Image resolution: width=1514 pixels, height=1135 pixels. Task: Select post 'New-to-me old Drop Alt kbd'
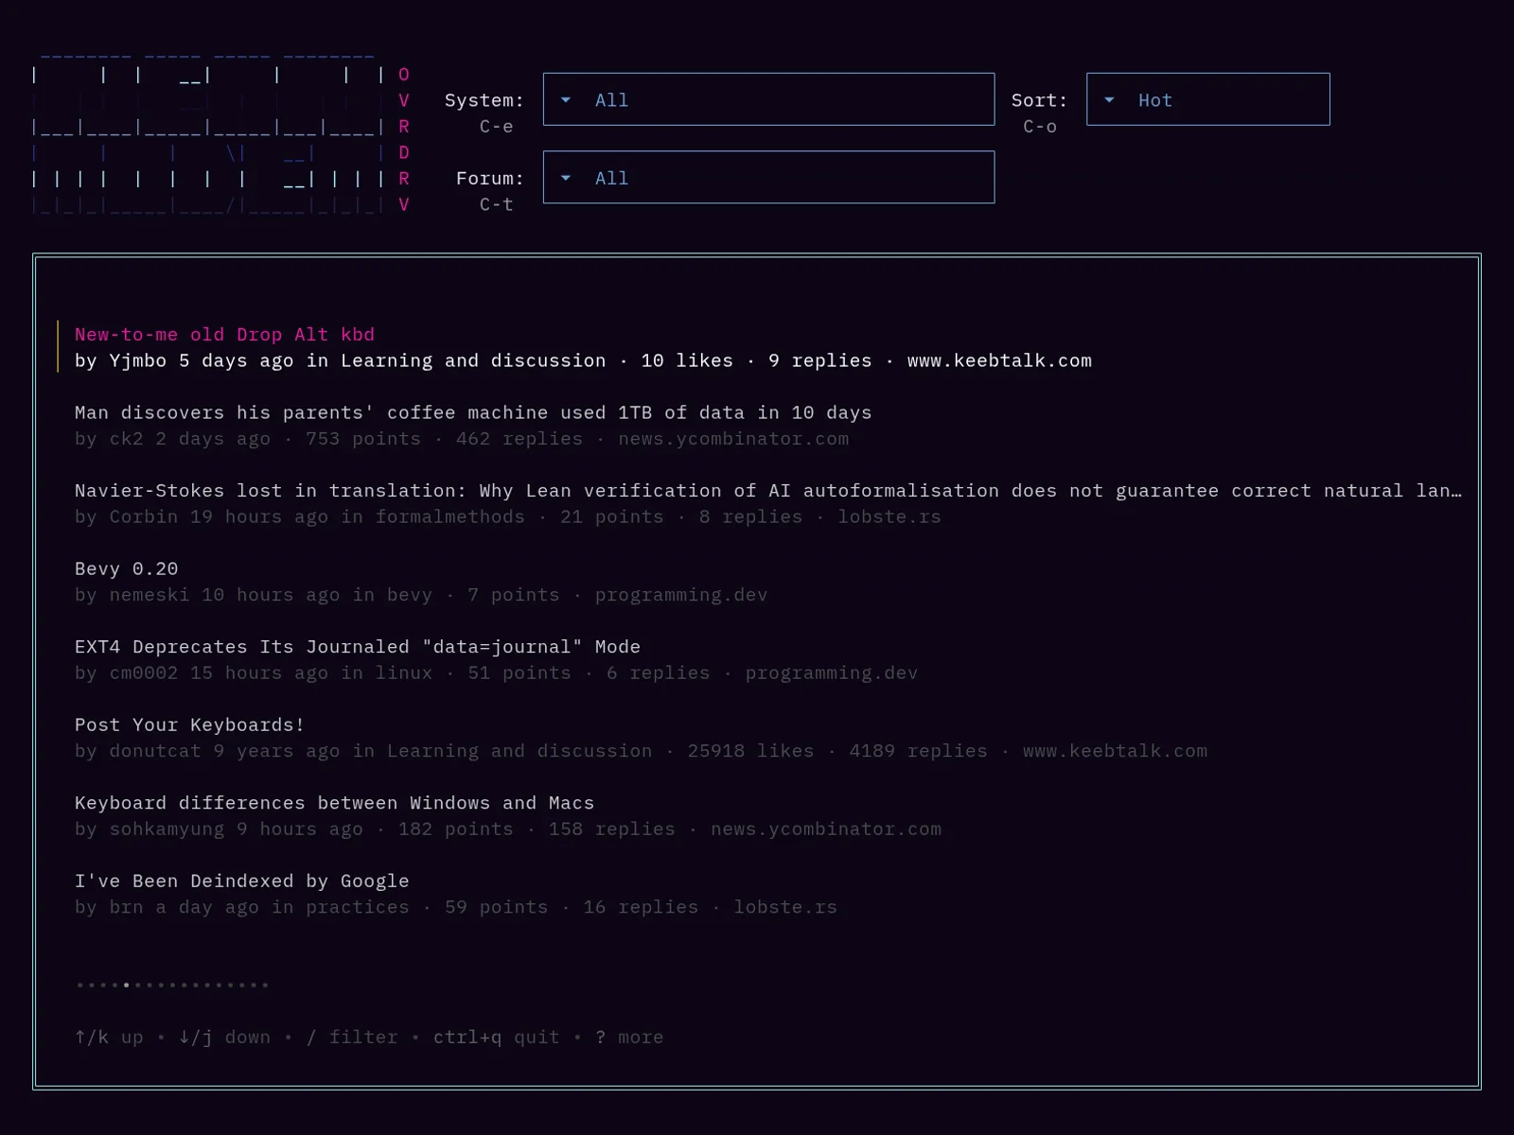(224, 335)
